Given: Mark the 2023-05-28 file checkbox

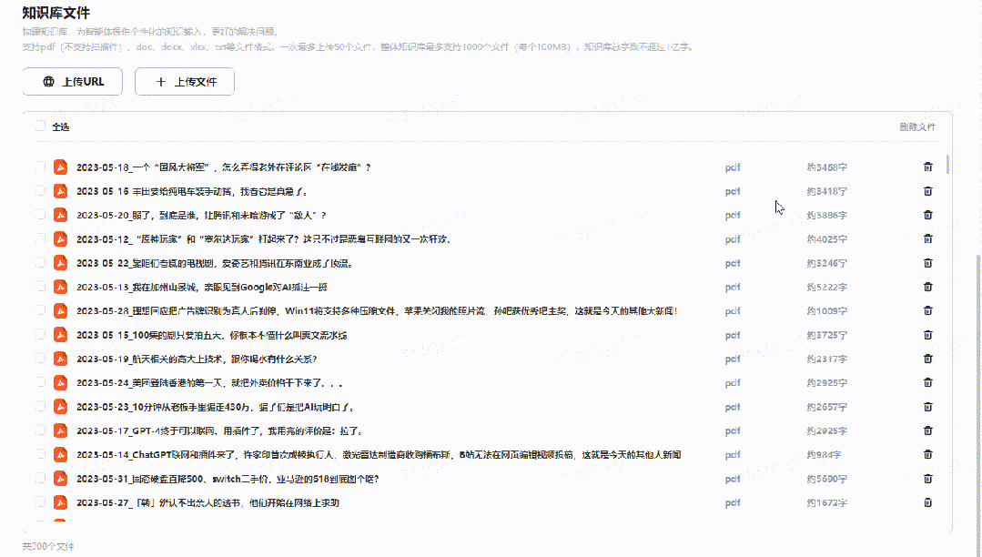Looking at the screenshot, I should coord(41,310).
